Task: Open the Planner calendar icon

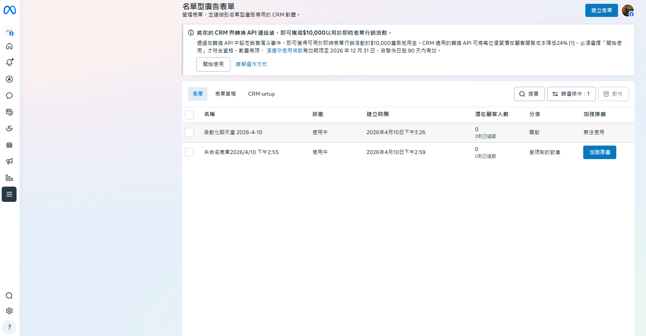Action: click(x=9, y=145)
